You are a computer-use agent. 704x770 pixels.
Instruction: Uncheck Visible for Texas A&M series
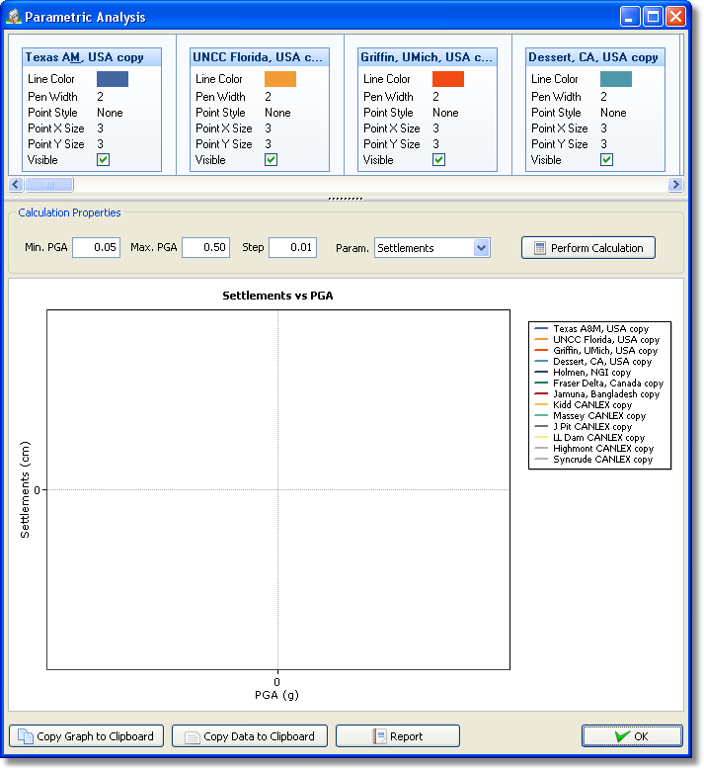[104, 159]
